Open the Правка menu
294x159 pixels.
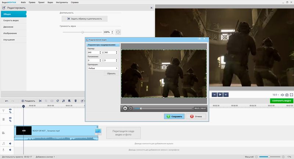click(x=32, y=3)
